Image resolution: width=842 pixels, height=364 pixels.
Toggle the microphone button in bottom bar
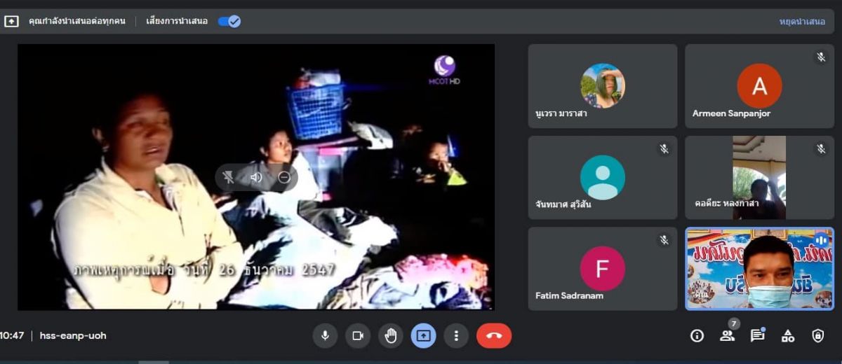tap(325, 336)
